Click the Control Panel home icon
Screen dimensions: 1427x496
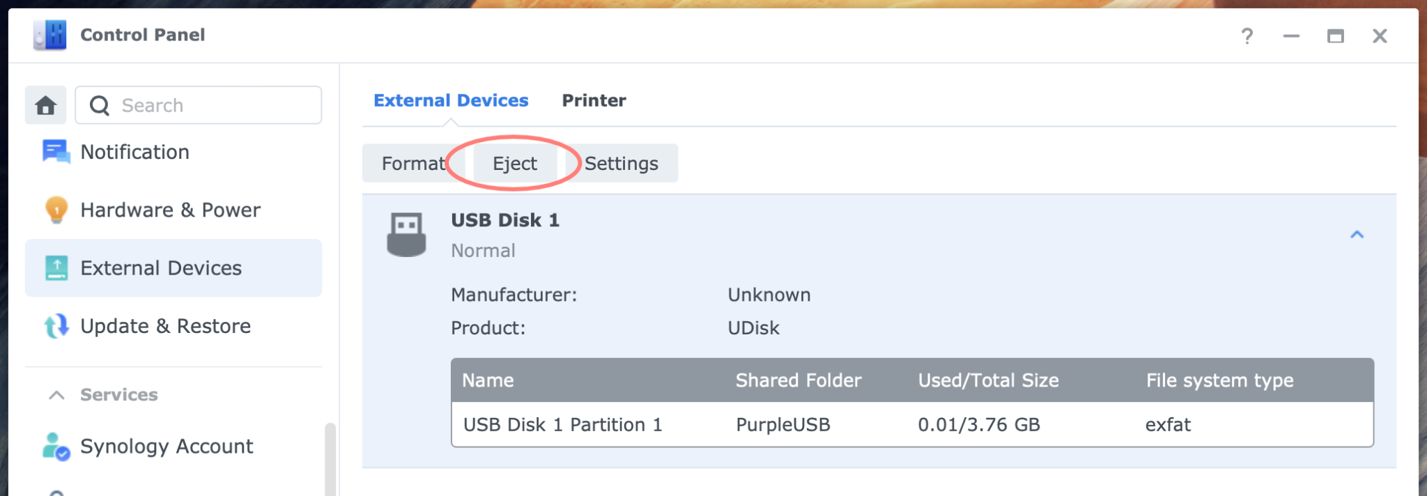45,104
